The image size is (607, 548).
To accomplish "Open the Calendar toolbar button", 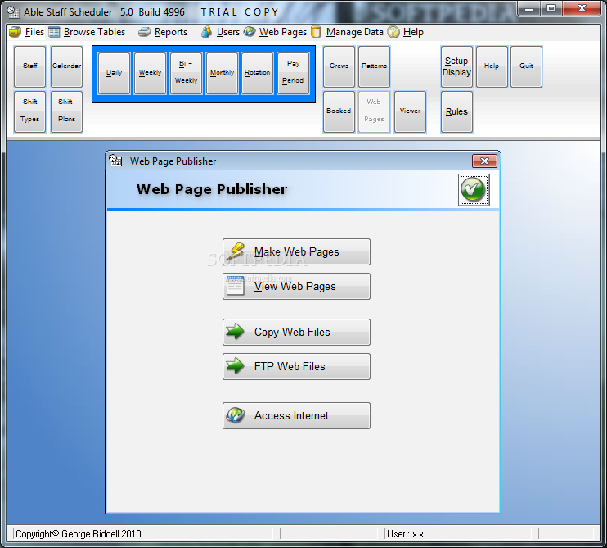I will click(66, 66).
